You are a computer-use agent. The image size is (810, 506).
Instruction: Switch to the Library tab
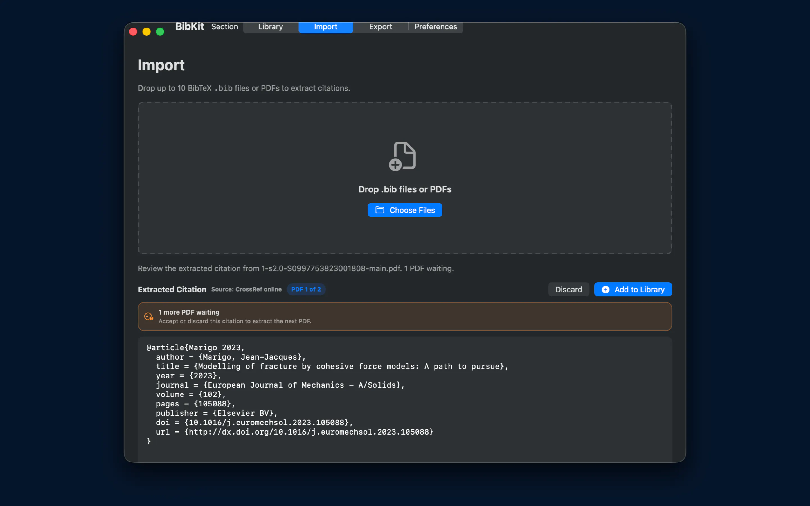point(271,27)
